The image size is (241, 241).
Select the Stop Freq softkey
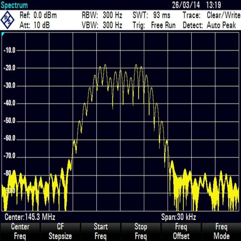pos(140,231)
